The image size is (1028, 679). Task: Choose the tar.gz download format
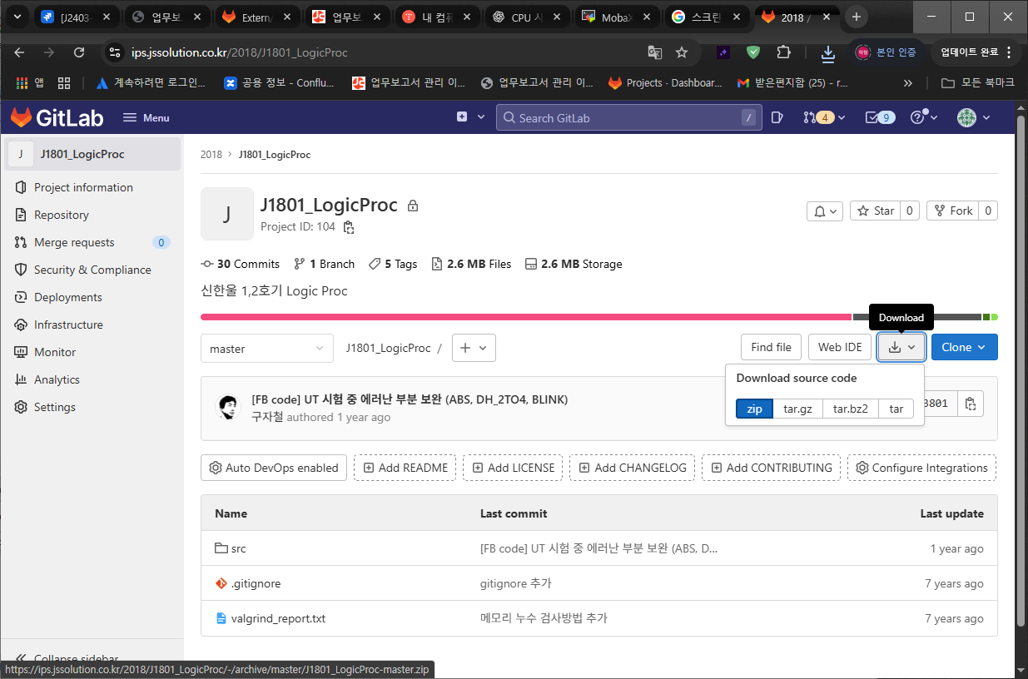tap(797, 409)
